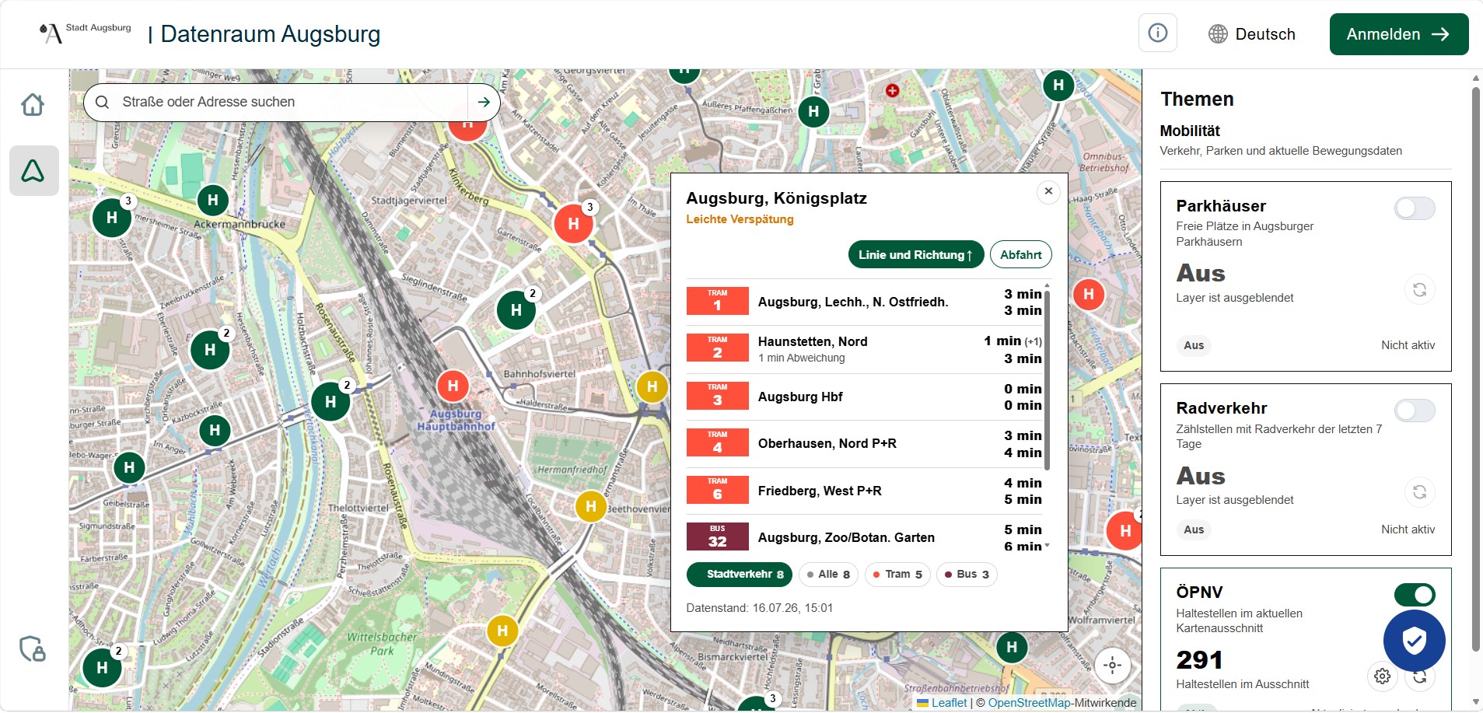Click green stop marker at Ackermannbrücke
Viewport: 1483px width, 713px height.
pyautogui.click(x=213, y=201)
